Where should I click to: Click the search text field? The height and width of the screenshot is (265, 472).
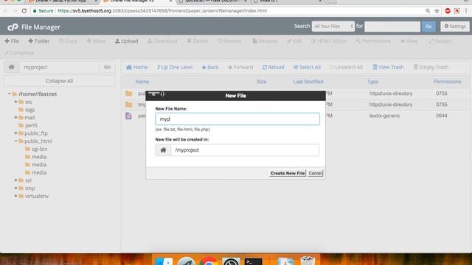392,26
